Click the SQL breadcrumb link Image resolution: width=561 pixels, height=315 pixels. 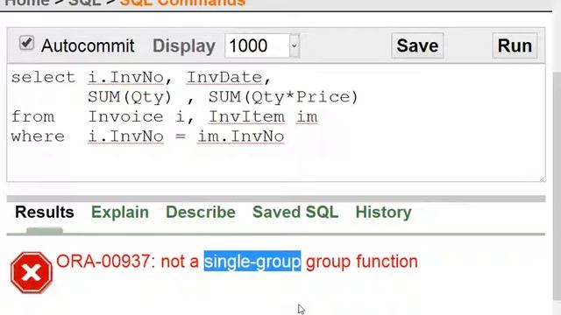pos(84,3)
